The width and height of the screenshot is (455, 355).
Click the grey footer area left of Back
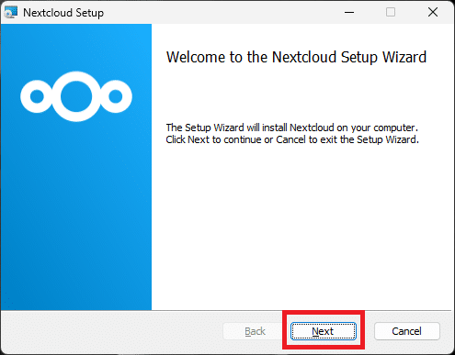112,332
